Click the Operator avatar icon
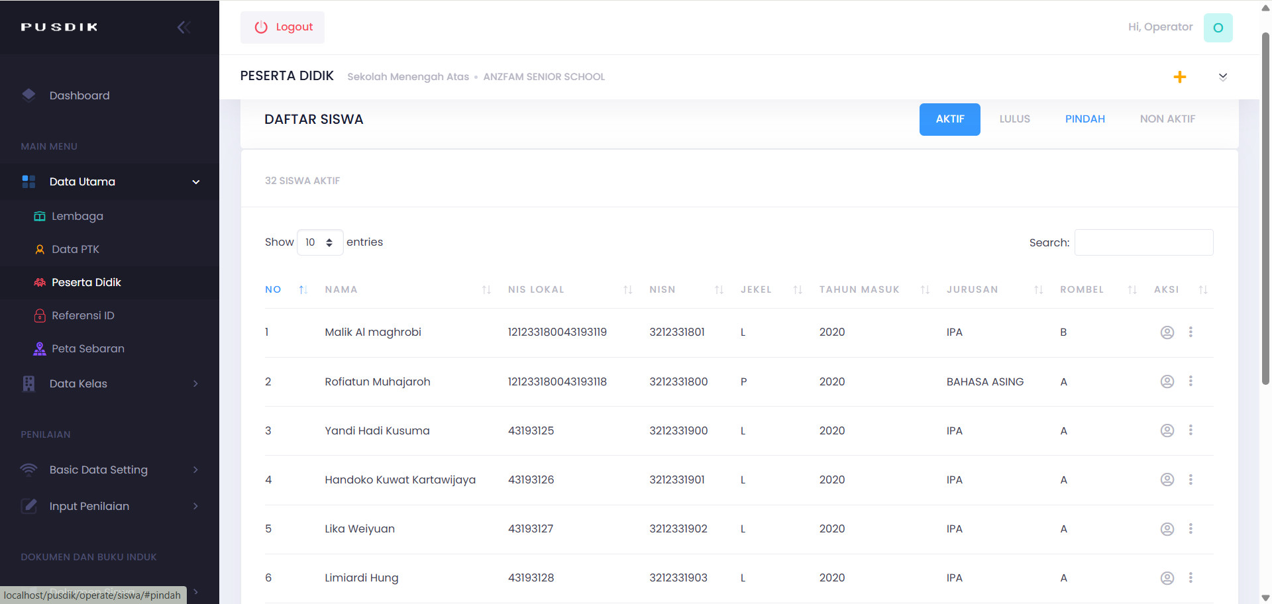This screenshot has height=604, width=1272. point(1218,28)
